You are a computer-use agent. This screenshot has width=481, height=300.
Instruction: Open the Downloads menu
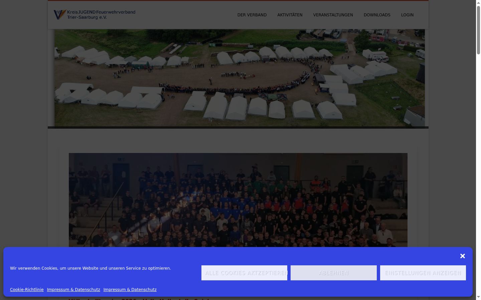(377, 15)
